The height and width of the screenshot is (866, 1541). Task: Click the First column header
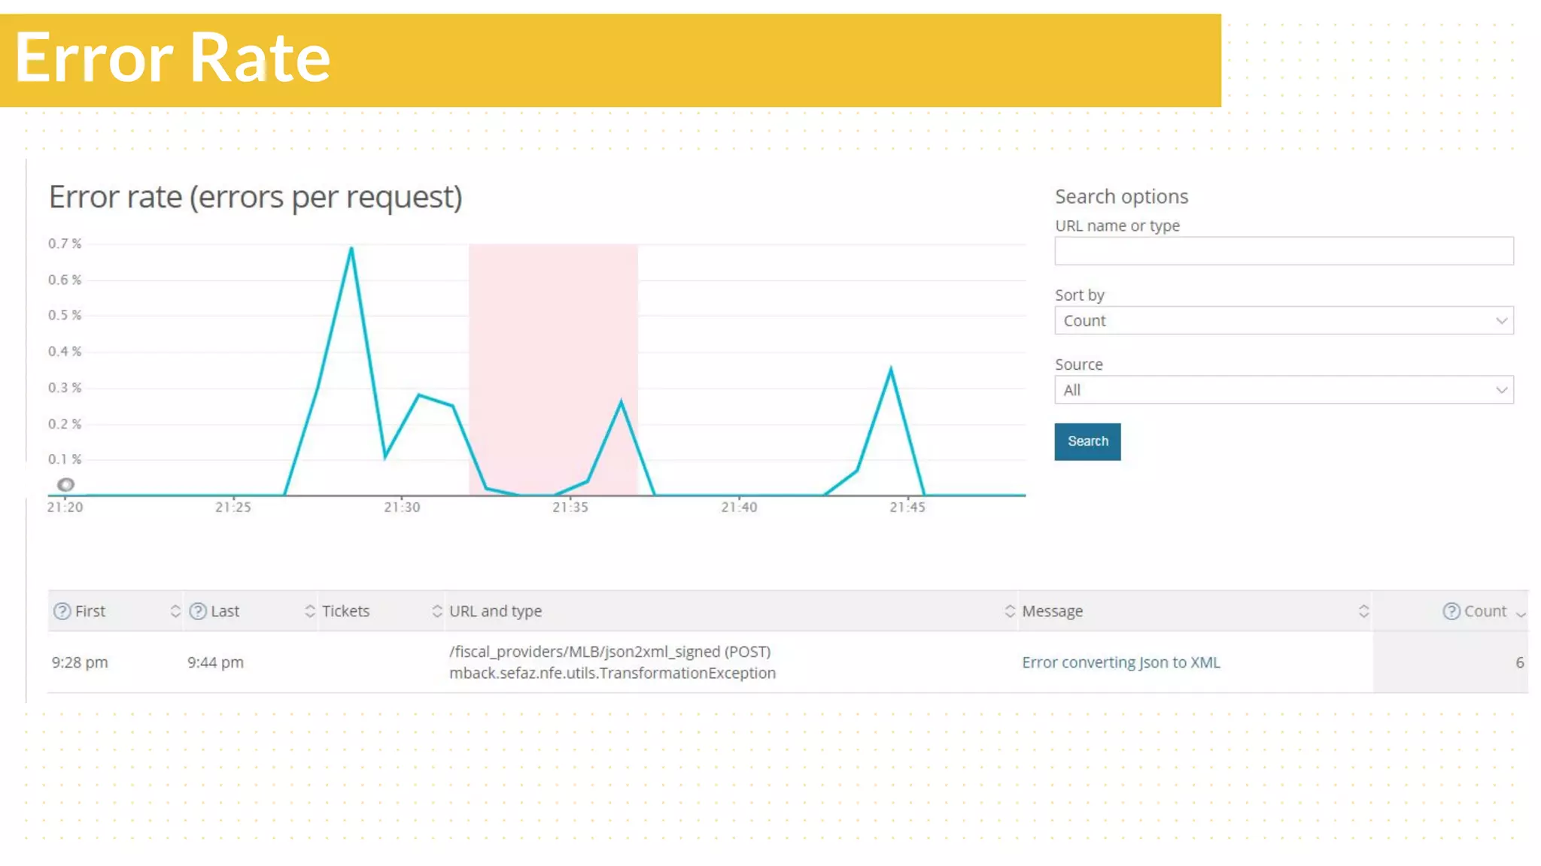click(x=115, y=611)
